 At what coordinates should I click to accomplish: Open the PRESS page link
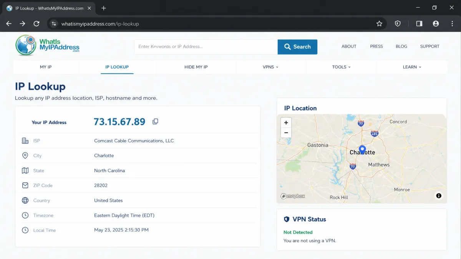coord(376,46)
